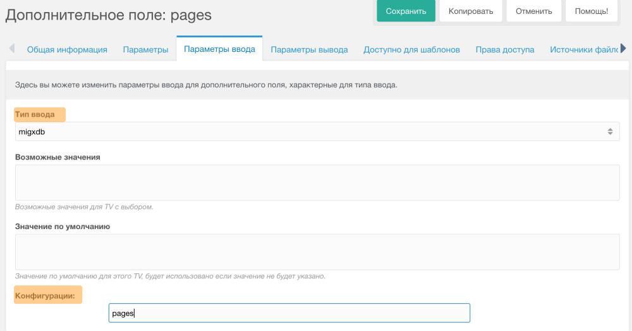Go to the Параметры вывода tab
Image resolution: width=632 pixels, height=331 pixels.
coord(309,50)
